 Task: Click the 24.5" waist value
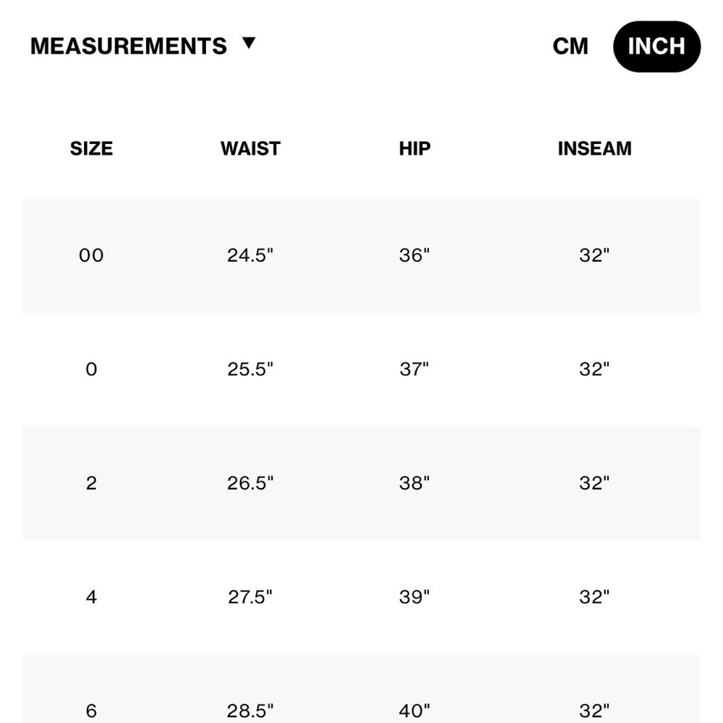click(x=250, y=255)
